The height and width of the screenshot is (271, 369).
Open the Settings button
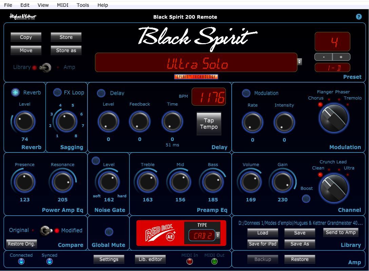point(109,259)
